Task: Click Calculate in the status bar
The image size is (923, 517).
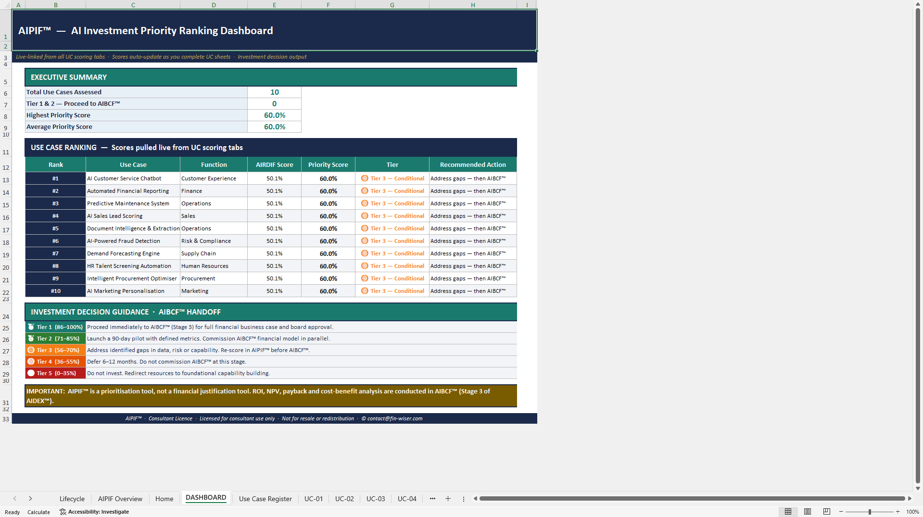Action: [38, 512]
